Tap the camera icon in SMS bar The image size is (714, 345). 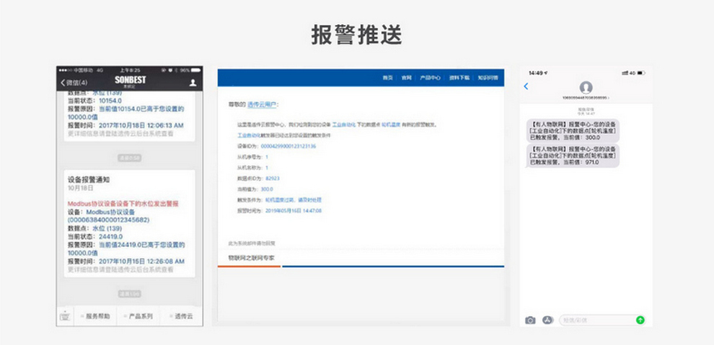click(x=530, y=321)
